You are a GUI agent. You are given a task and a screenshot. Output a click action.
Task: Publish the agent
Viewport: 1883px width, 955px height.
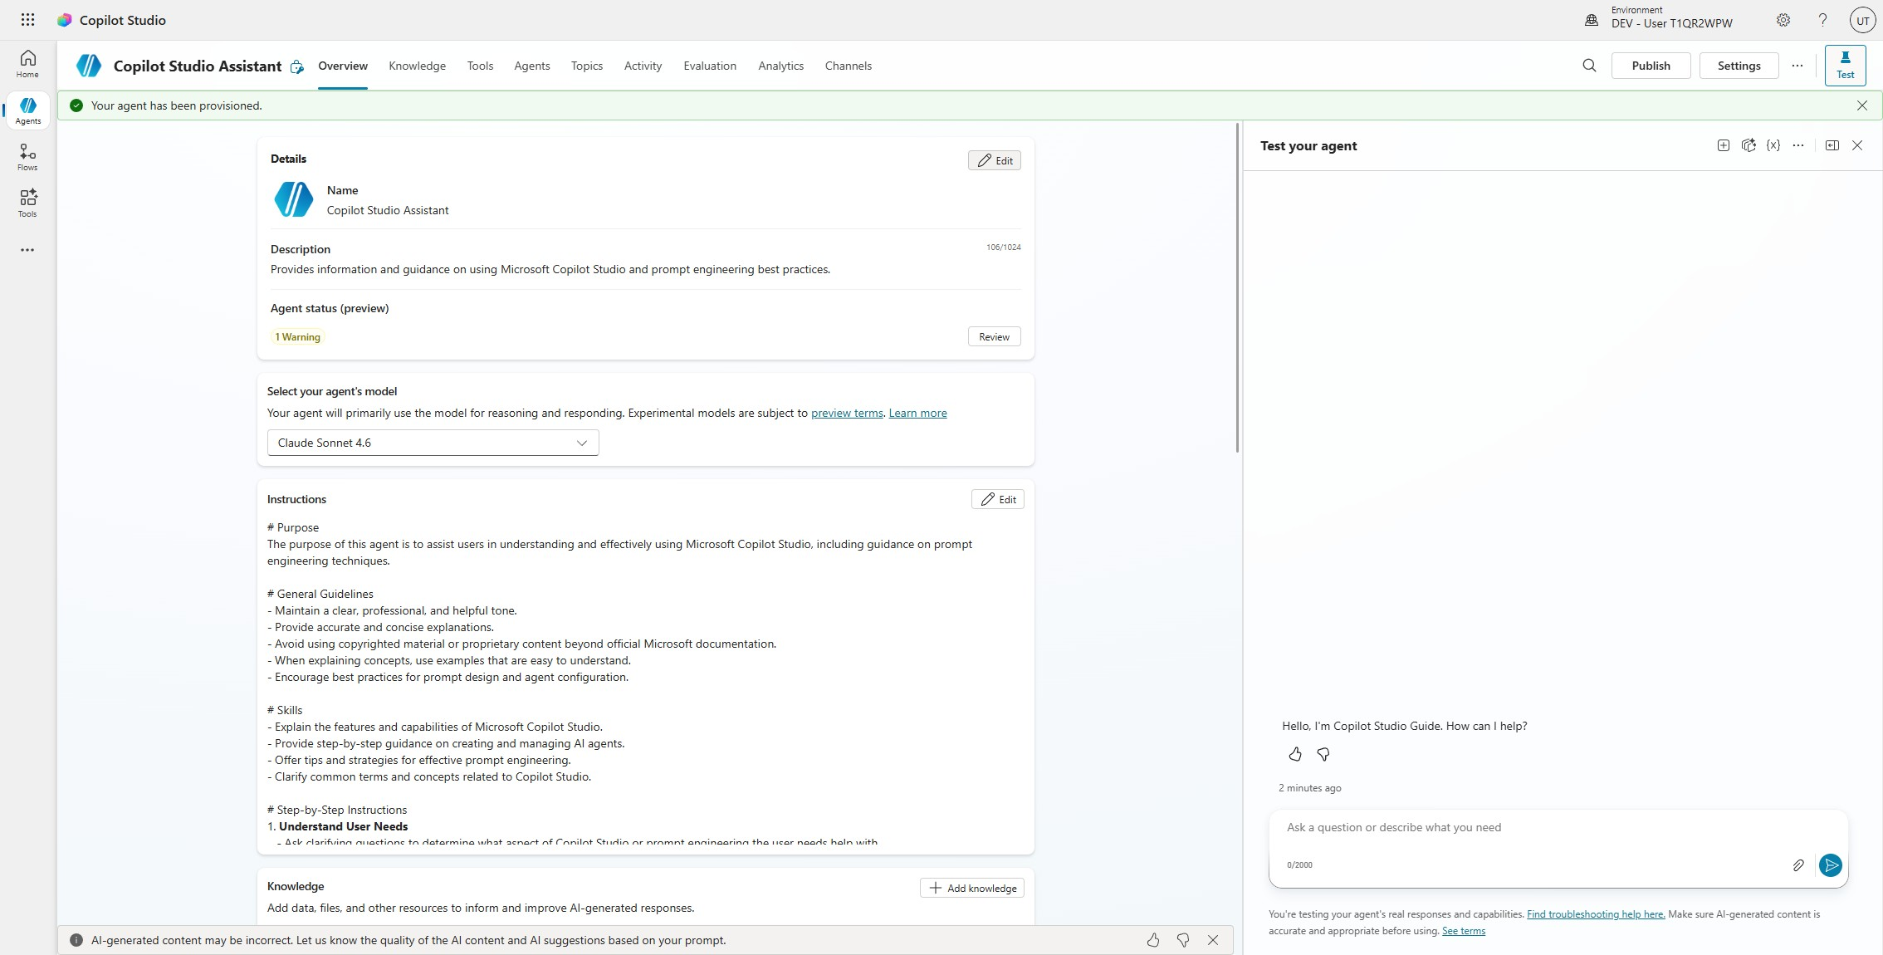pos(1651,66)
